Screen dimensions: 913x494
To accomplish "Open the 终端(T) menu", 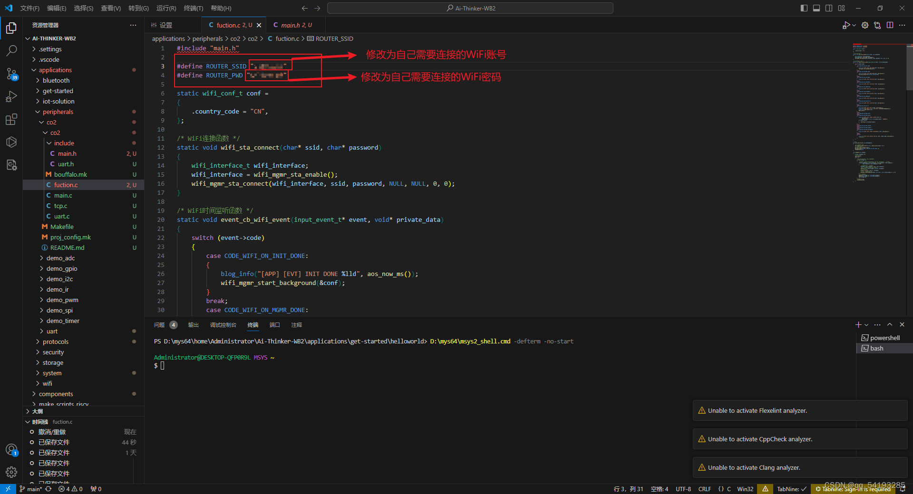I will click(x=193, y=8).
